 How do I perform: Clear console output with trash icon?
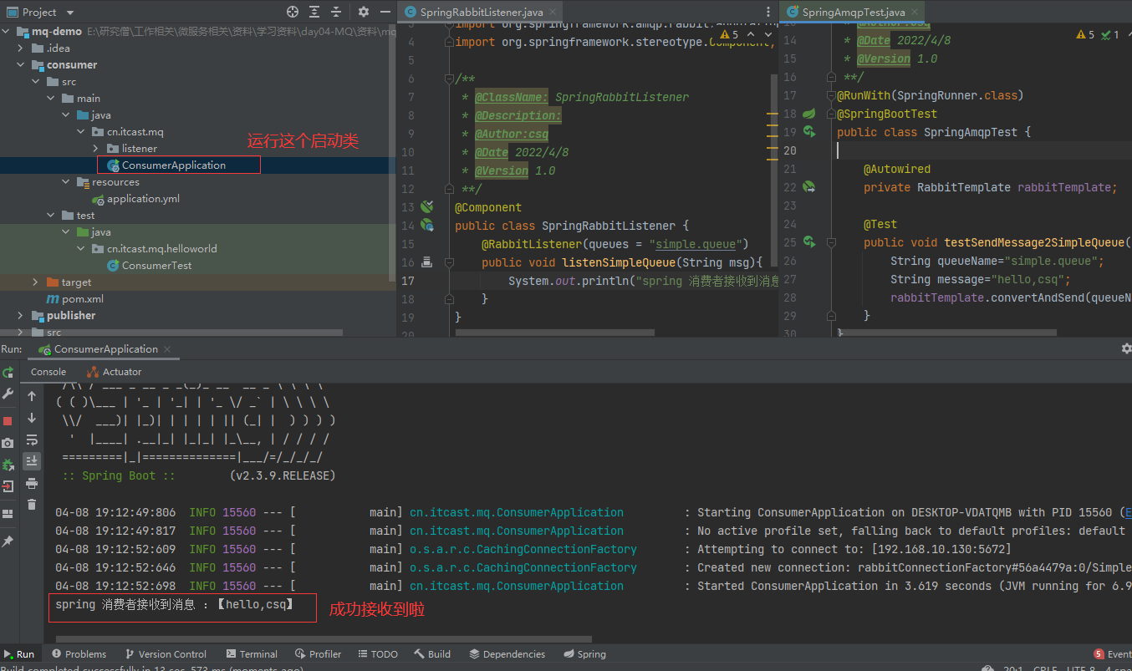[x=32, y=504]
